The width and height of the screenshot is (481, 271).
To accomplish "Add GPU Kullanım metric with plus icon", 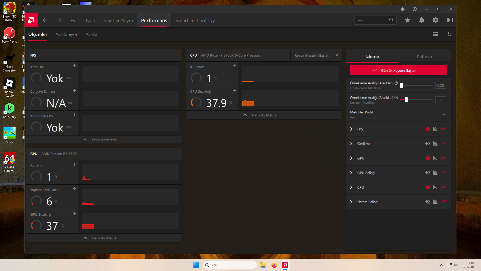I will coord(74,164).
